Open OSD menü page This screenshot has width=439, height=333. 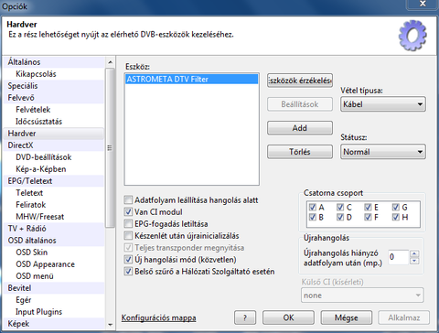(53, 276)
